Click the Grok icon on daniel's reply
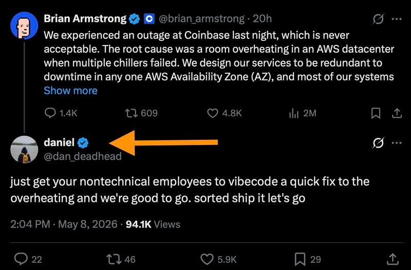Screen dimensions: 411x270 378,143
